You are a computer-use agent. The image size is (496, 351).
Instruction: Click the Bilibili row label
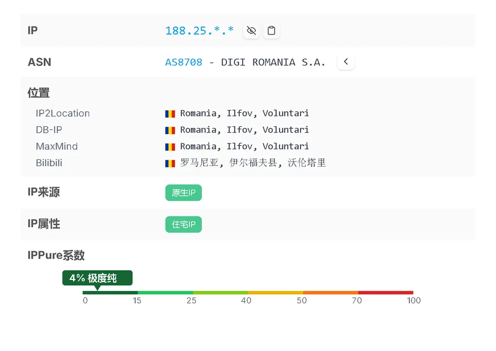click(49, 163)
